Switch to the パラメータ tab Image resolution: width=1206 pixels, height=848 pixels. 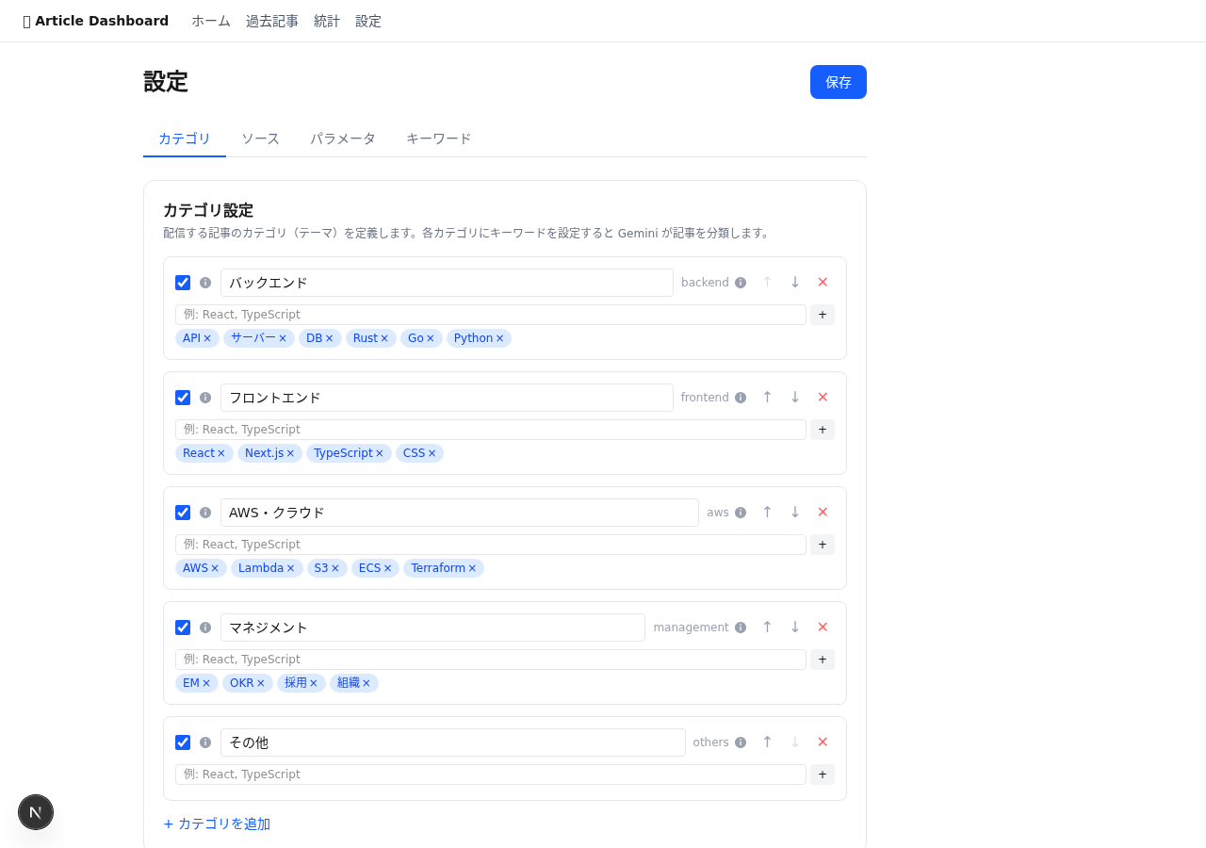[343, 139]
